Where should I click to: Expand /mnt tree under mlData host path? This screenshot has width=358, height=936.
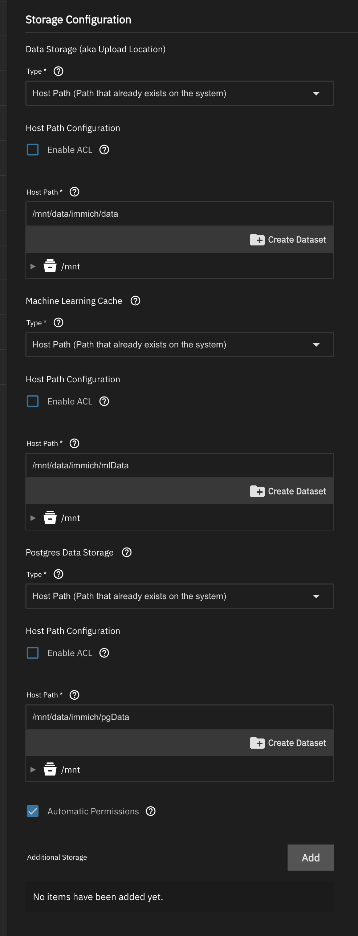coord(33,518)
